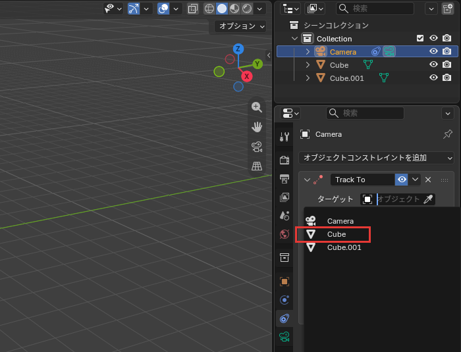
Task: Collapse the Track To constraint panel
Action: [x=307, y=180]
